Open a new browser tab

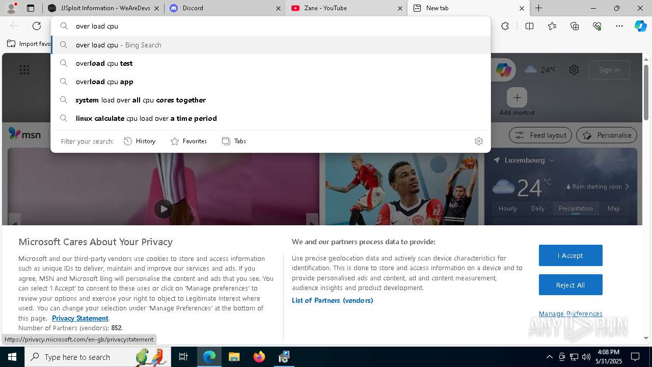[x=538, y=8]
